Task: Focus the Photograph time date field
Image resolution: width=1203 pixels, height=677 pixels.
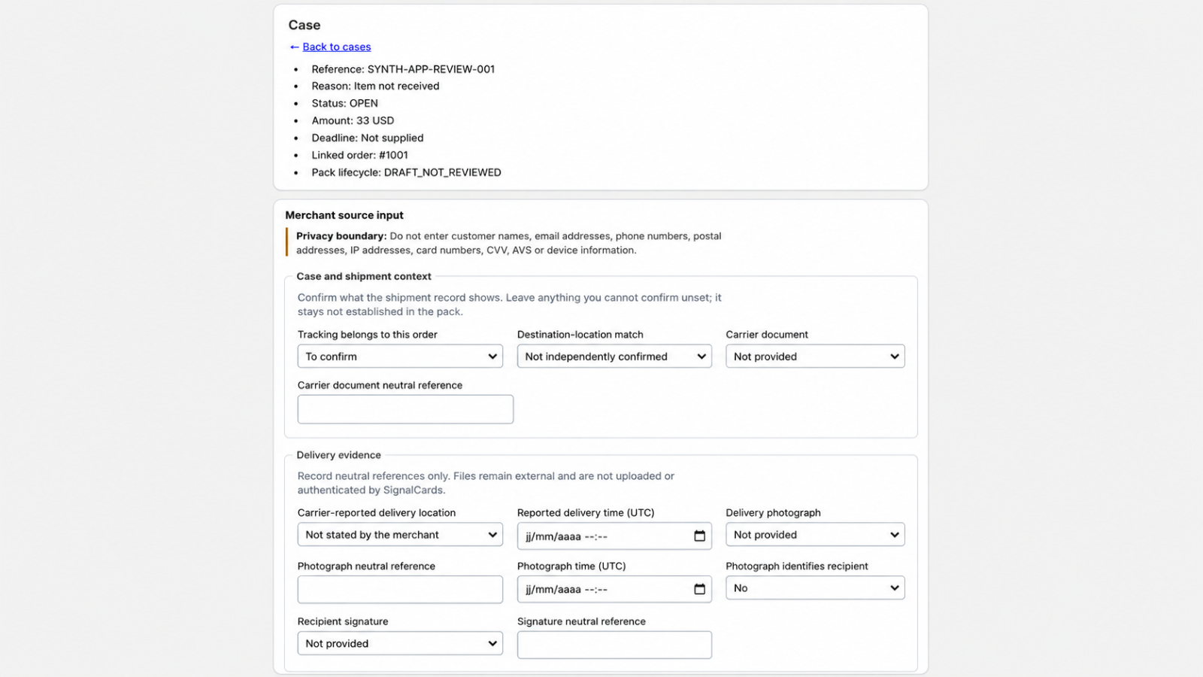Action: [x=604, y=589]
